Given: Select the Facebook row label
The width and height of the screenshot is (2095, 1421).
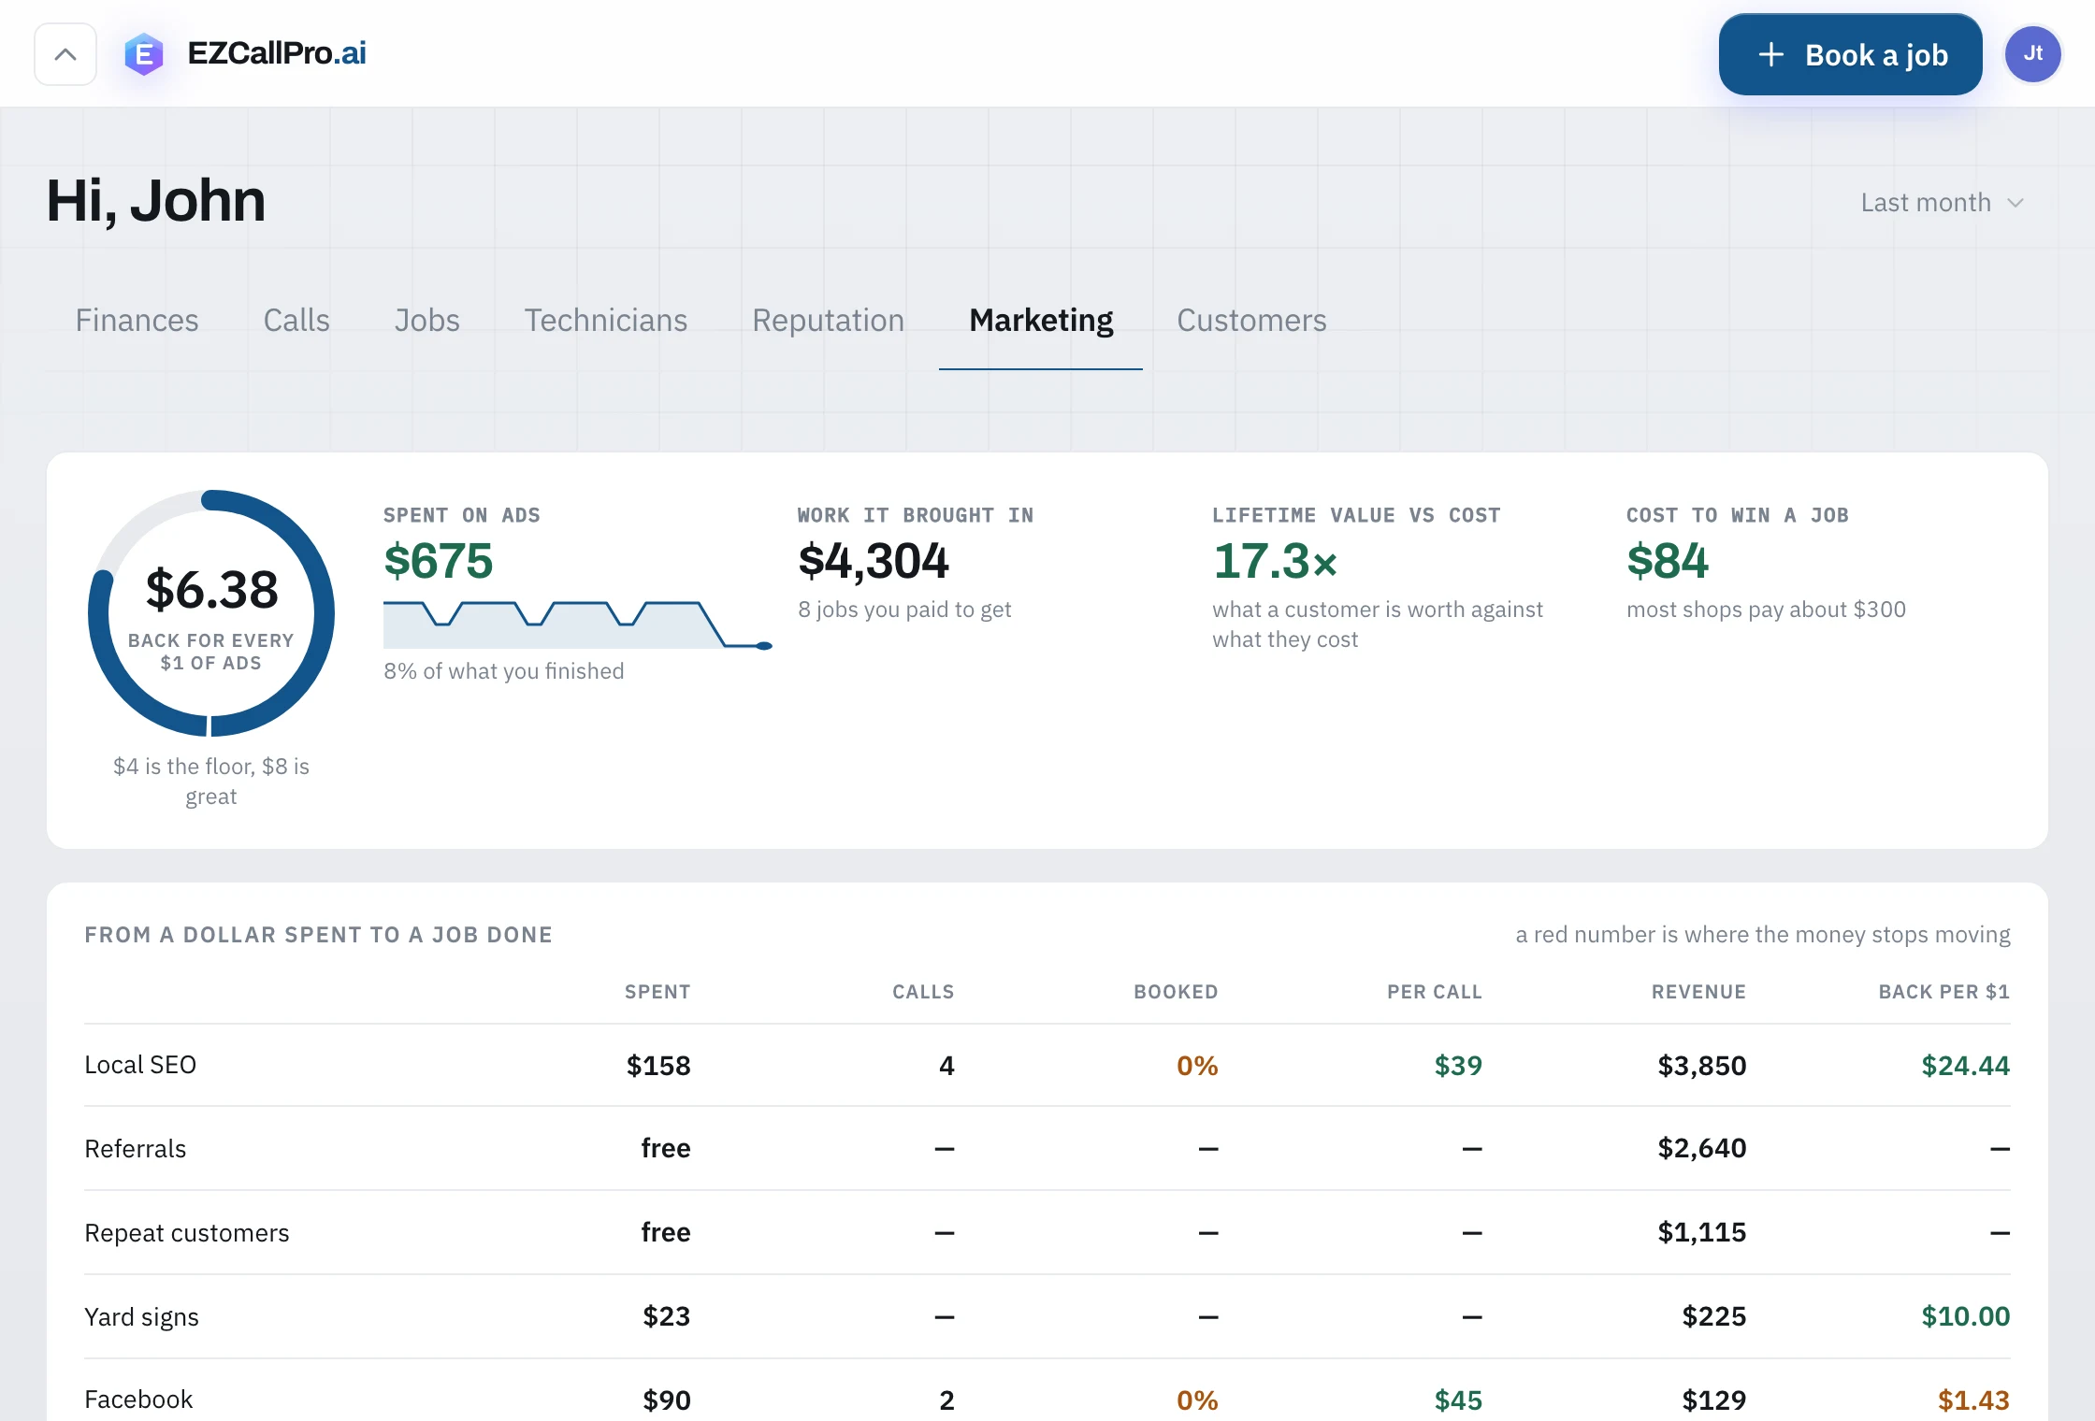Looking at the screenshot, I should pyautogui.click(x=138, y=1399).
